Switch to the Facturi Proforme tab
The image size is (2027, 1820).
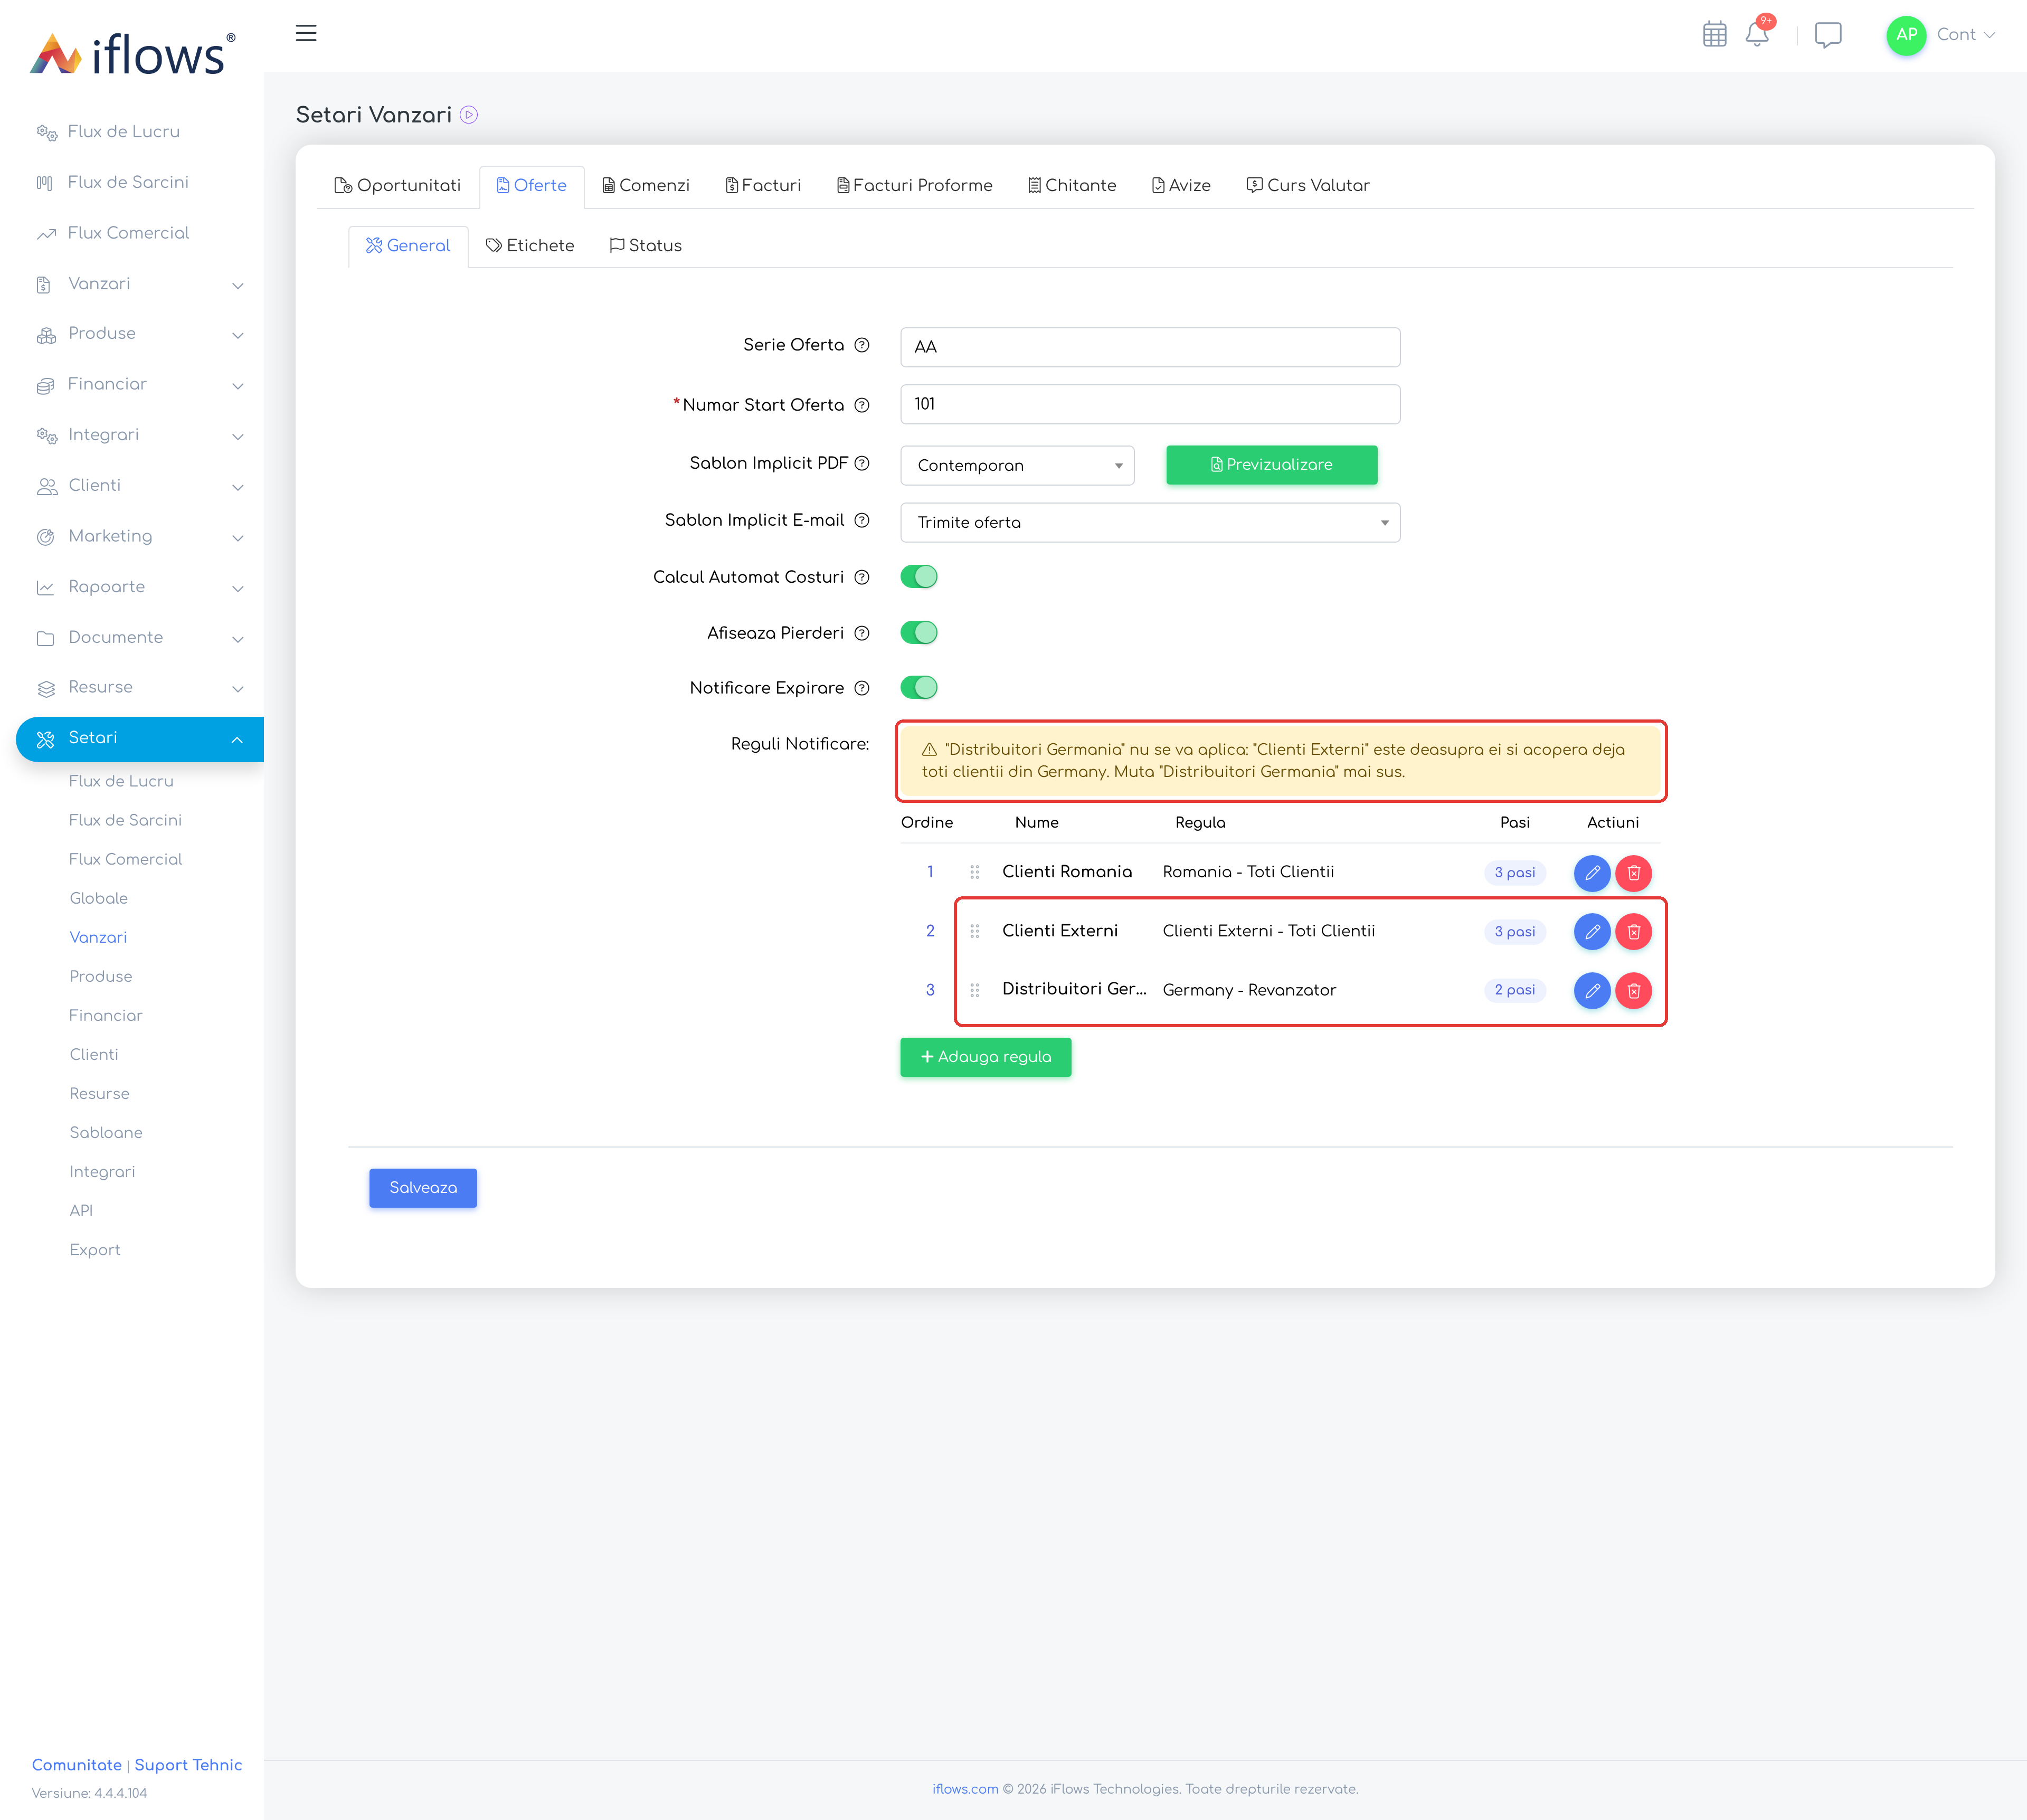[x=915, y=186]
